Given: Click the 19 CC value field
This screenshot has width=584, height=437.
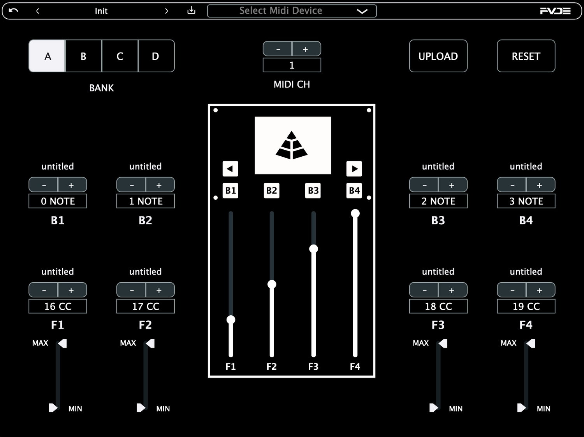Looking at the screenshot, I should [x=526, y=306].
